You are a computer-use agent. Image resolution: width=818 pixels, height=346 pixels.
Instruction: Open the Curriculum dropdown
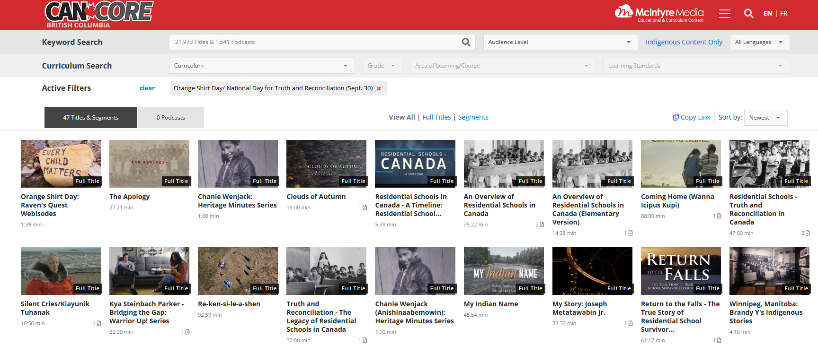pos(261,66)
